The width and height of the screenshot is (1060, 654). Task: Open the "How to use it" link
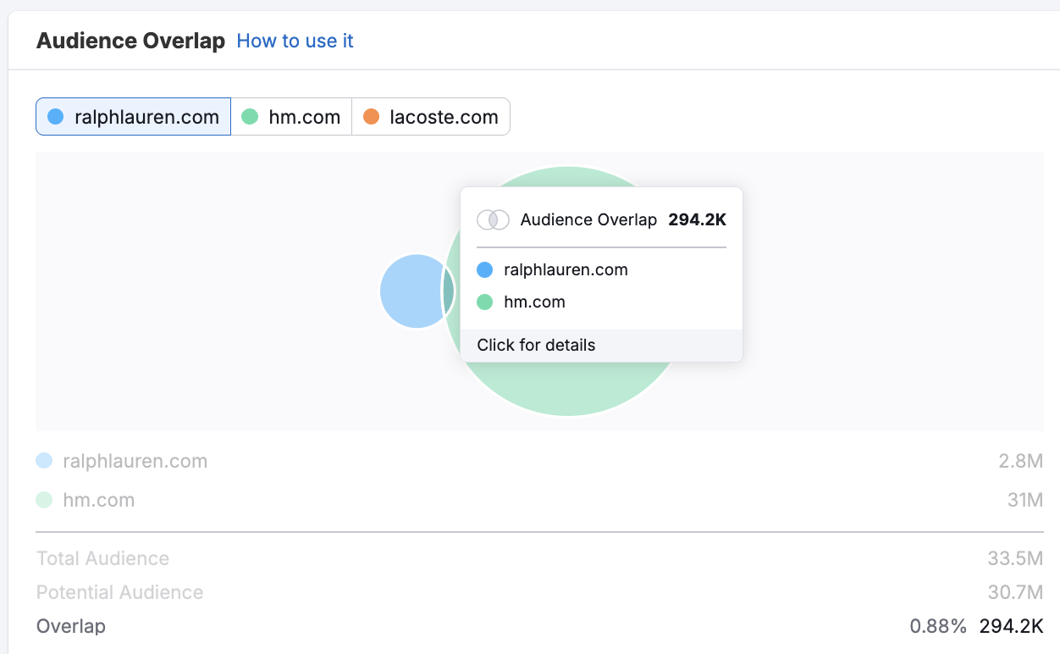tap(295, 41)
